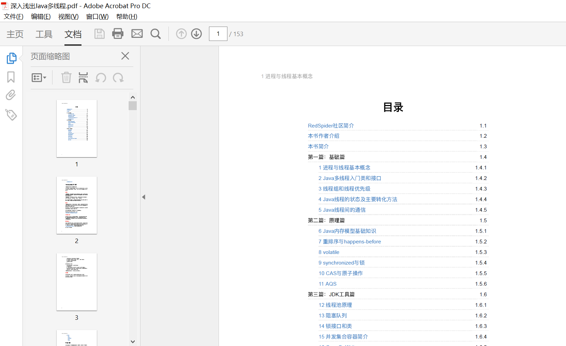Click the Save file icon
Screen dimensions: 566x346
point(99,34)
